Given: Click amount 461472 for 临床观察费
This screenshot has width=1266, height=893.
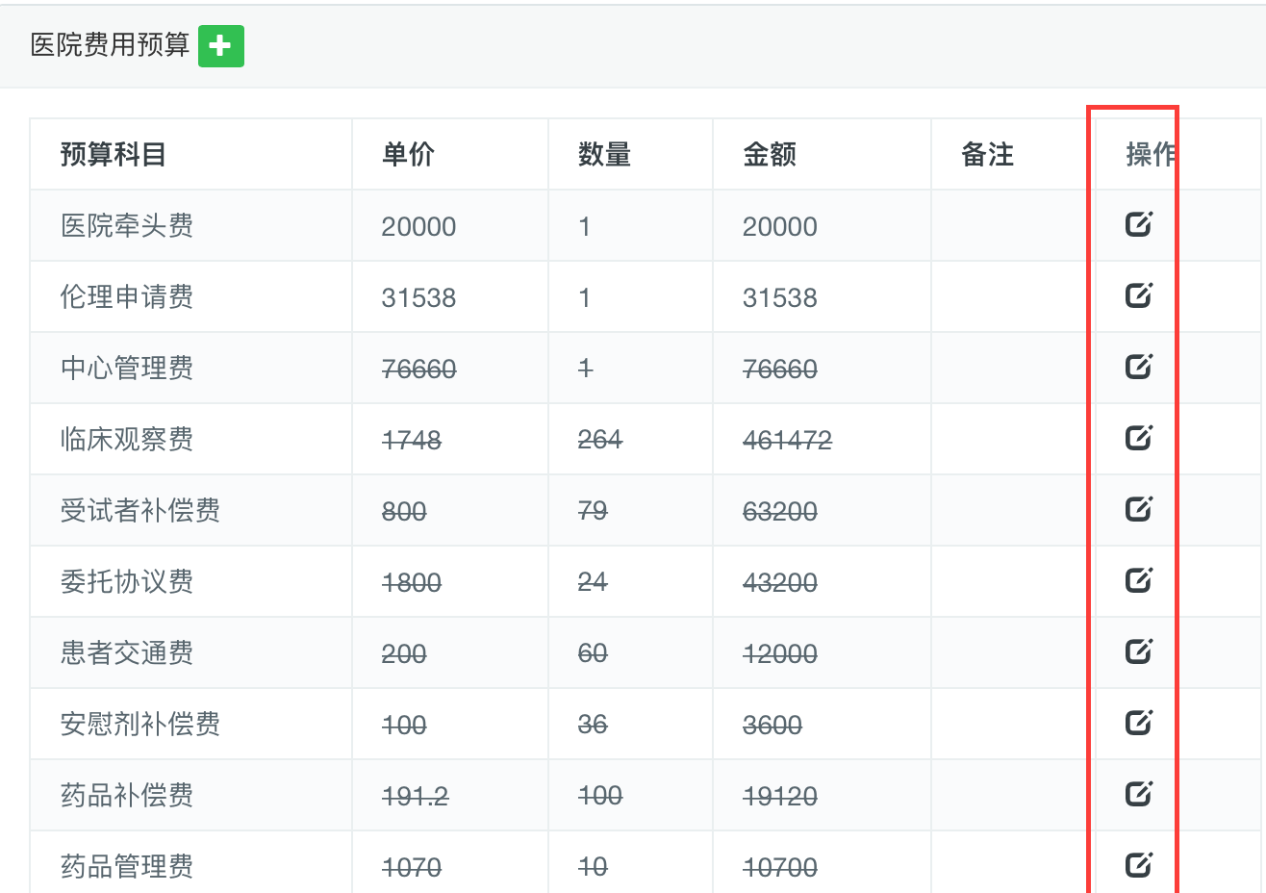Looking at the screenshot, I should pyautogui.click(x=787, y=441).
